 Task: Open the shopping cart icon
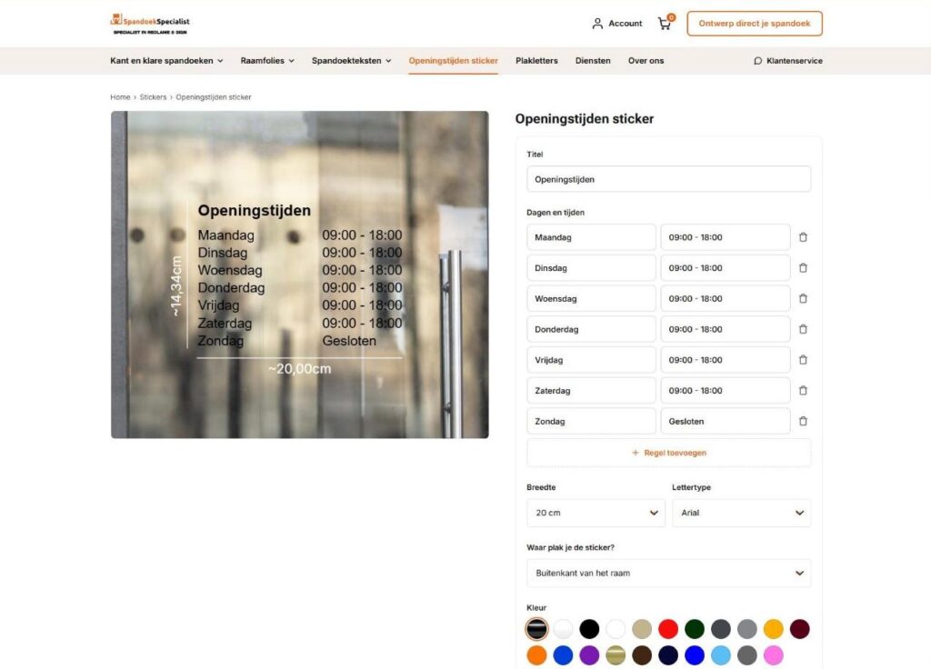(665, 24)
